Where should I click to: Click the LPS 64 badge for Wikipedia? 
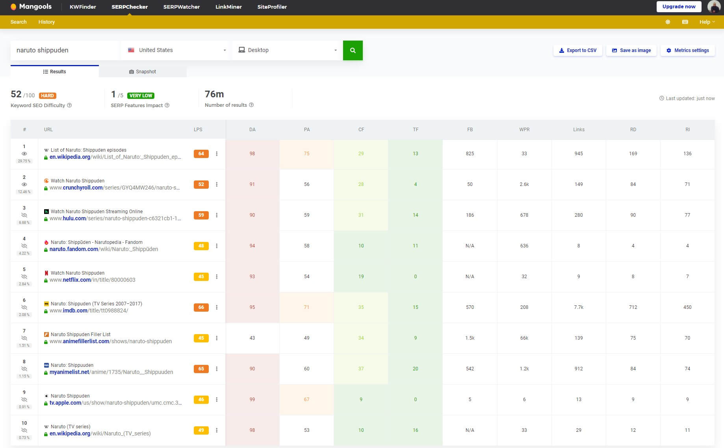(x=201, y=154)
